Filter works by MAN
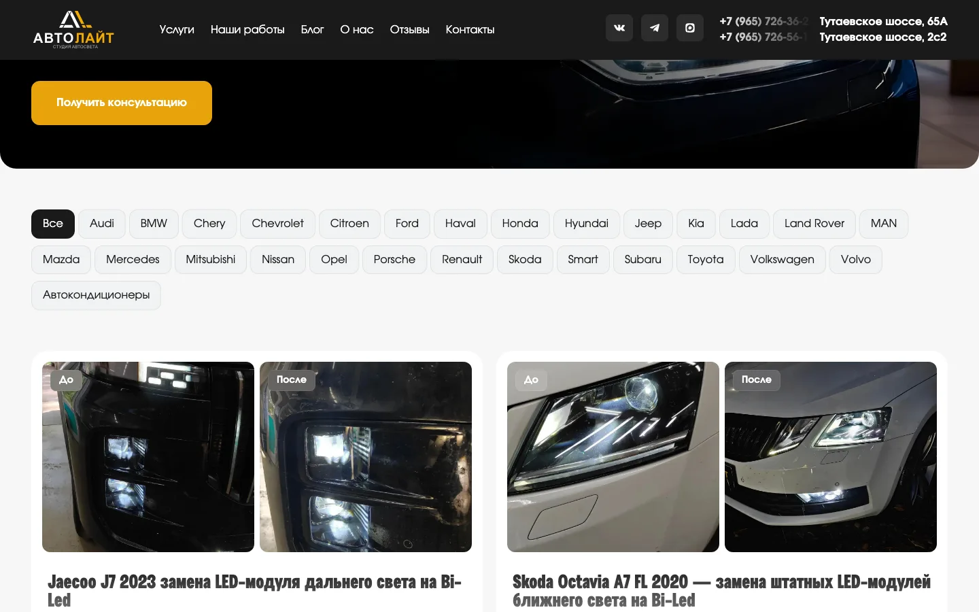 [884, 224]
